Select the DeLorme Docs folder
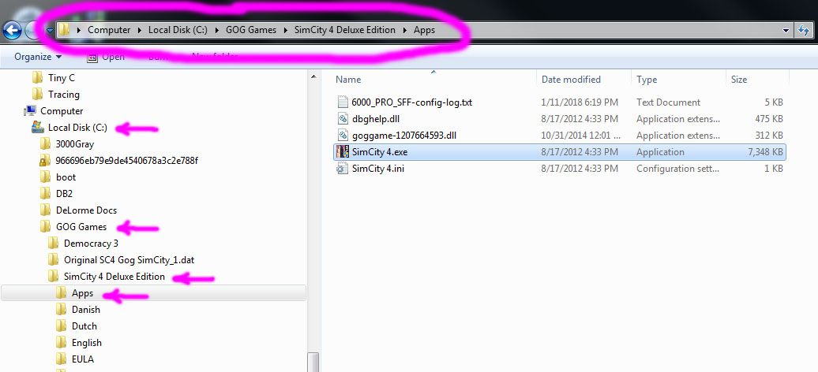 [x=86, y=210]
